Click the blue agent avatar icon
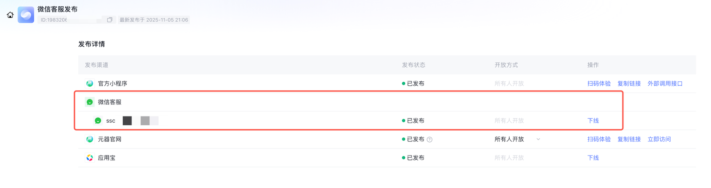 tap(26, 15)
